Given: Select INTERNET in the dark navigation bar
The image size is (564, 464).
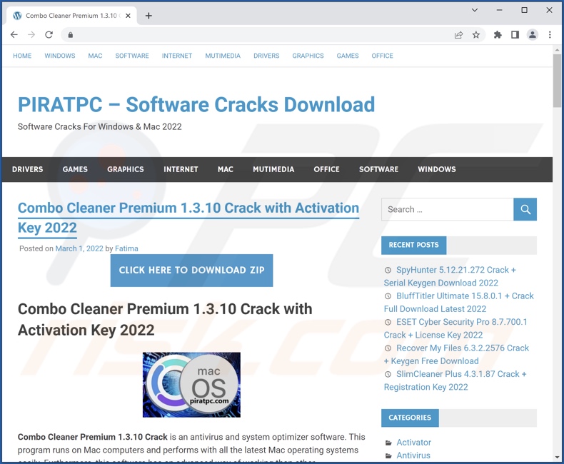Looking at the screenshot, I should click(181, 169).
